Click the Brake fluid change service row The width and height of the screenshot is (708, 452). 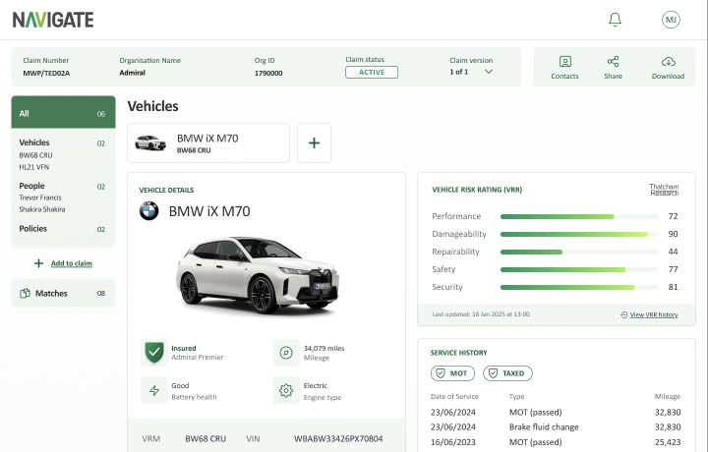[x=556, y=426]
